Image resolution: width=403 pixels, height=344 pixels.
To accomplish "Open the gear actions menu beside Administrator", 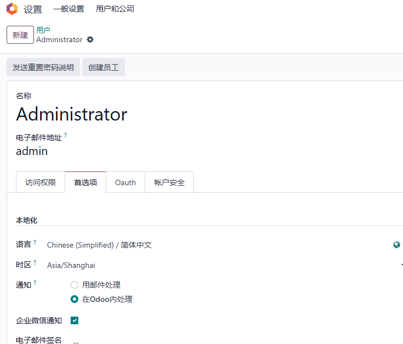I will [x=90, y=39].
